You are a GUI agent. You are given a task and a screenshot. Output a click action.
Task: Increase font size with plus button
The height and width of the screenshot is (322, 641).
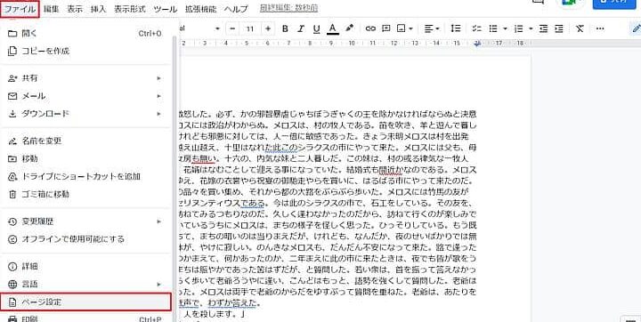pos(268,28)
